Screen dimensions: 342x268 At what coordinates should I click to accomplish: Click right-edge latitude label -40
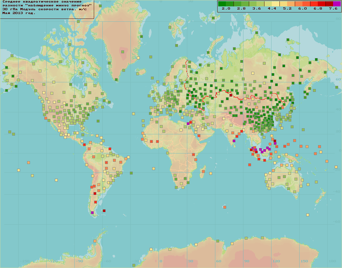[x=337, y=191]
